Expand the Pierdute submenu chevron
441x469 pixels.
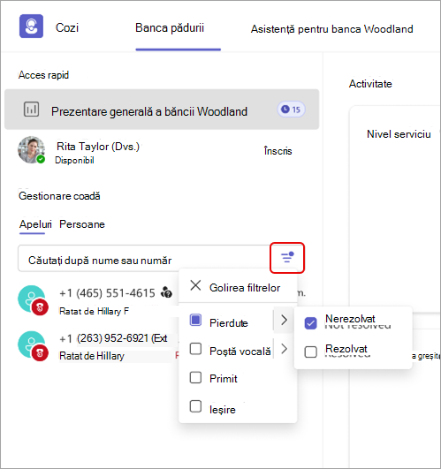(284, 320)
